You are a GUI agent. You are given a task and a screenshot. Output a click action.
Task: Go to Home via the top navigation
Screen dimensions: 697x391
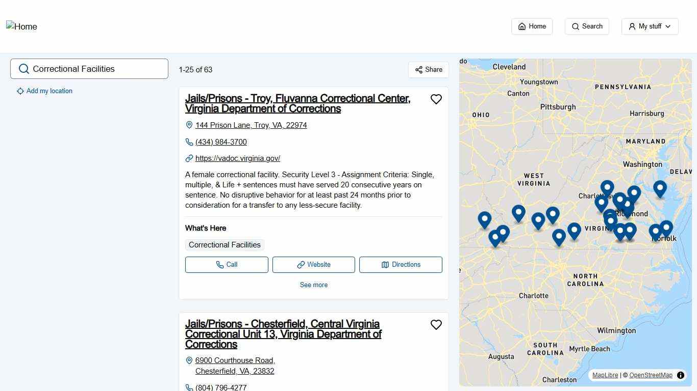pyautogui.click(x=532, y=26)
